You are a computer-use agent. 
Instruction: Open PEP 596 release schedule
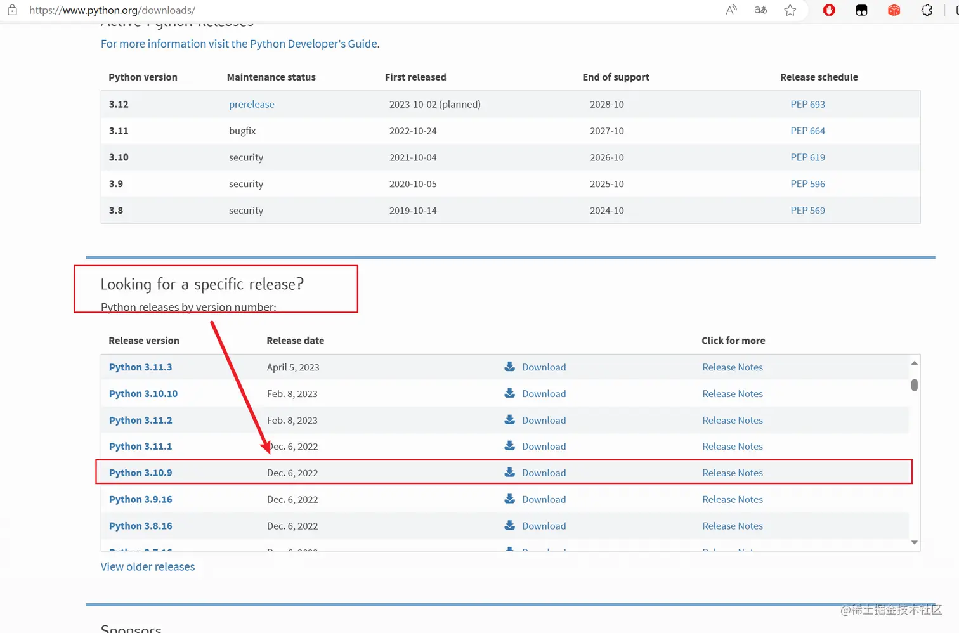[807, 184]
